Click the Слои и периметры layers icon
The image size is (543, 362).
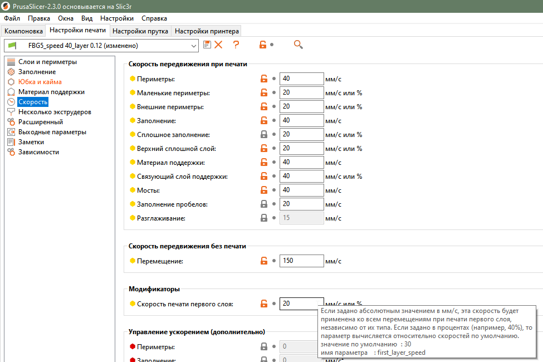tap(11, 62)
